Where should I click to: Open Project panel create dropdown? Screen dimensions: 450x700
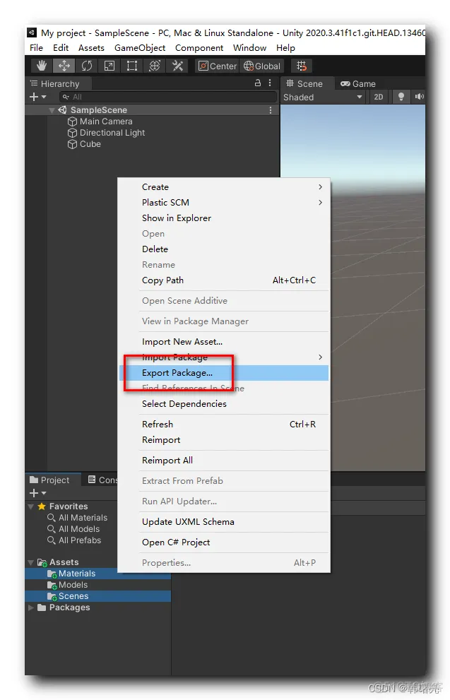37,493
